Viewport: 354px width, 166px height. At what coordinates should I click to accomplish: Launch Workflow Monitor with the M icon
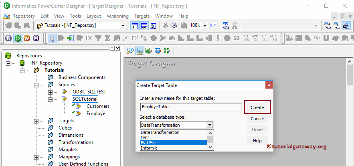click(x=36, y=38)
